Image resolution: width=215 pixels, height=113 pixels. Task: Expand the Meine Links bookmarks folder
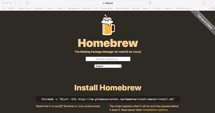(24, 8)
